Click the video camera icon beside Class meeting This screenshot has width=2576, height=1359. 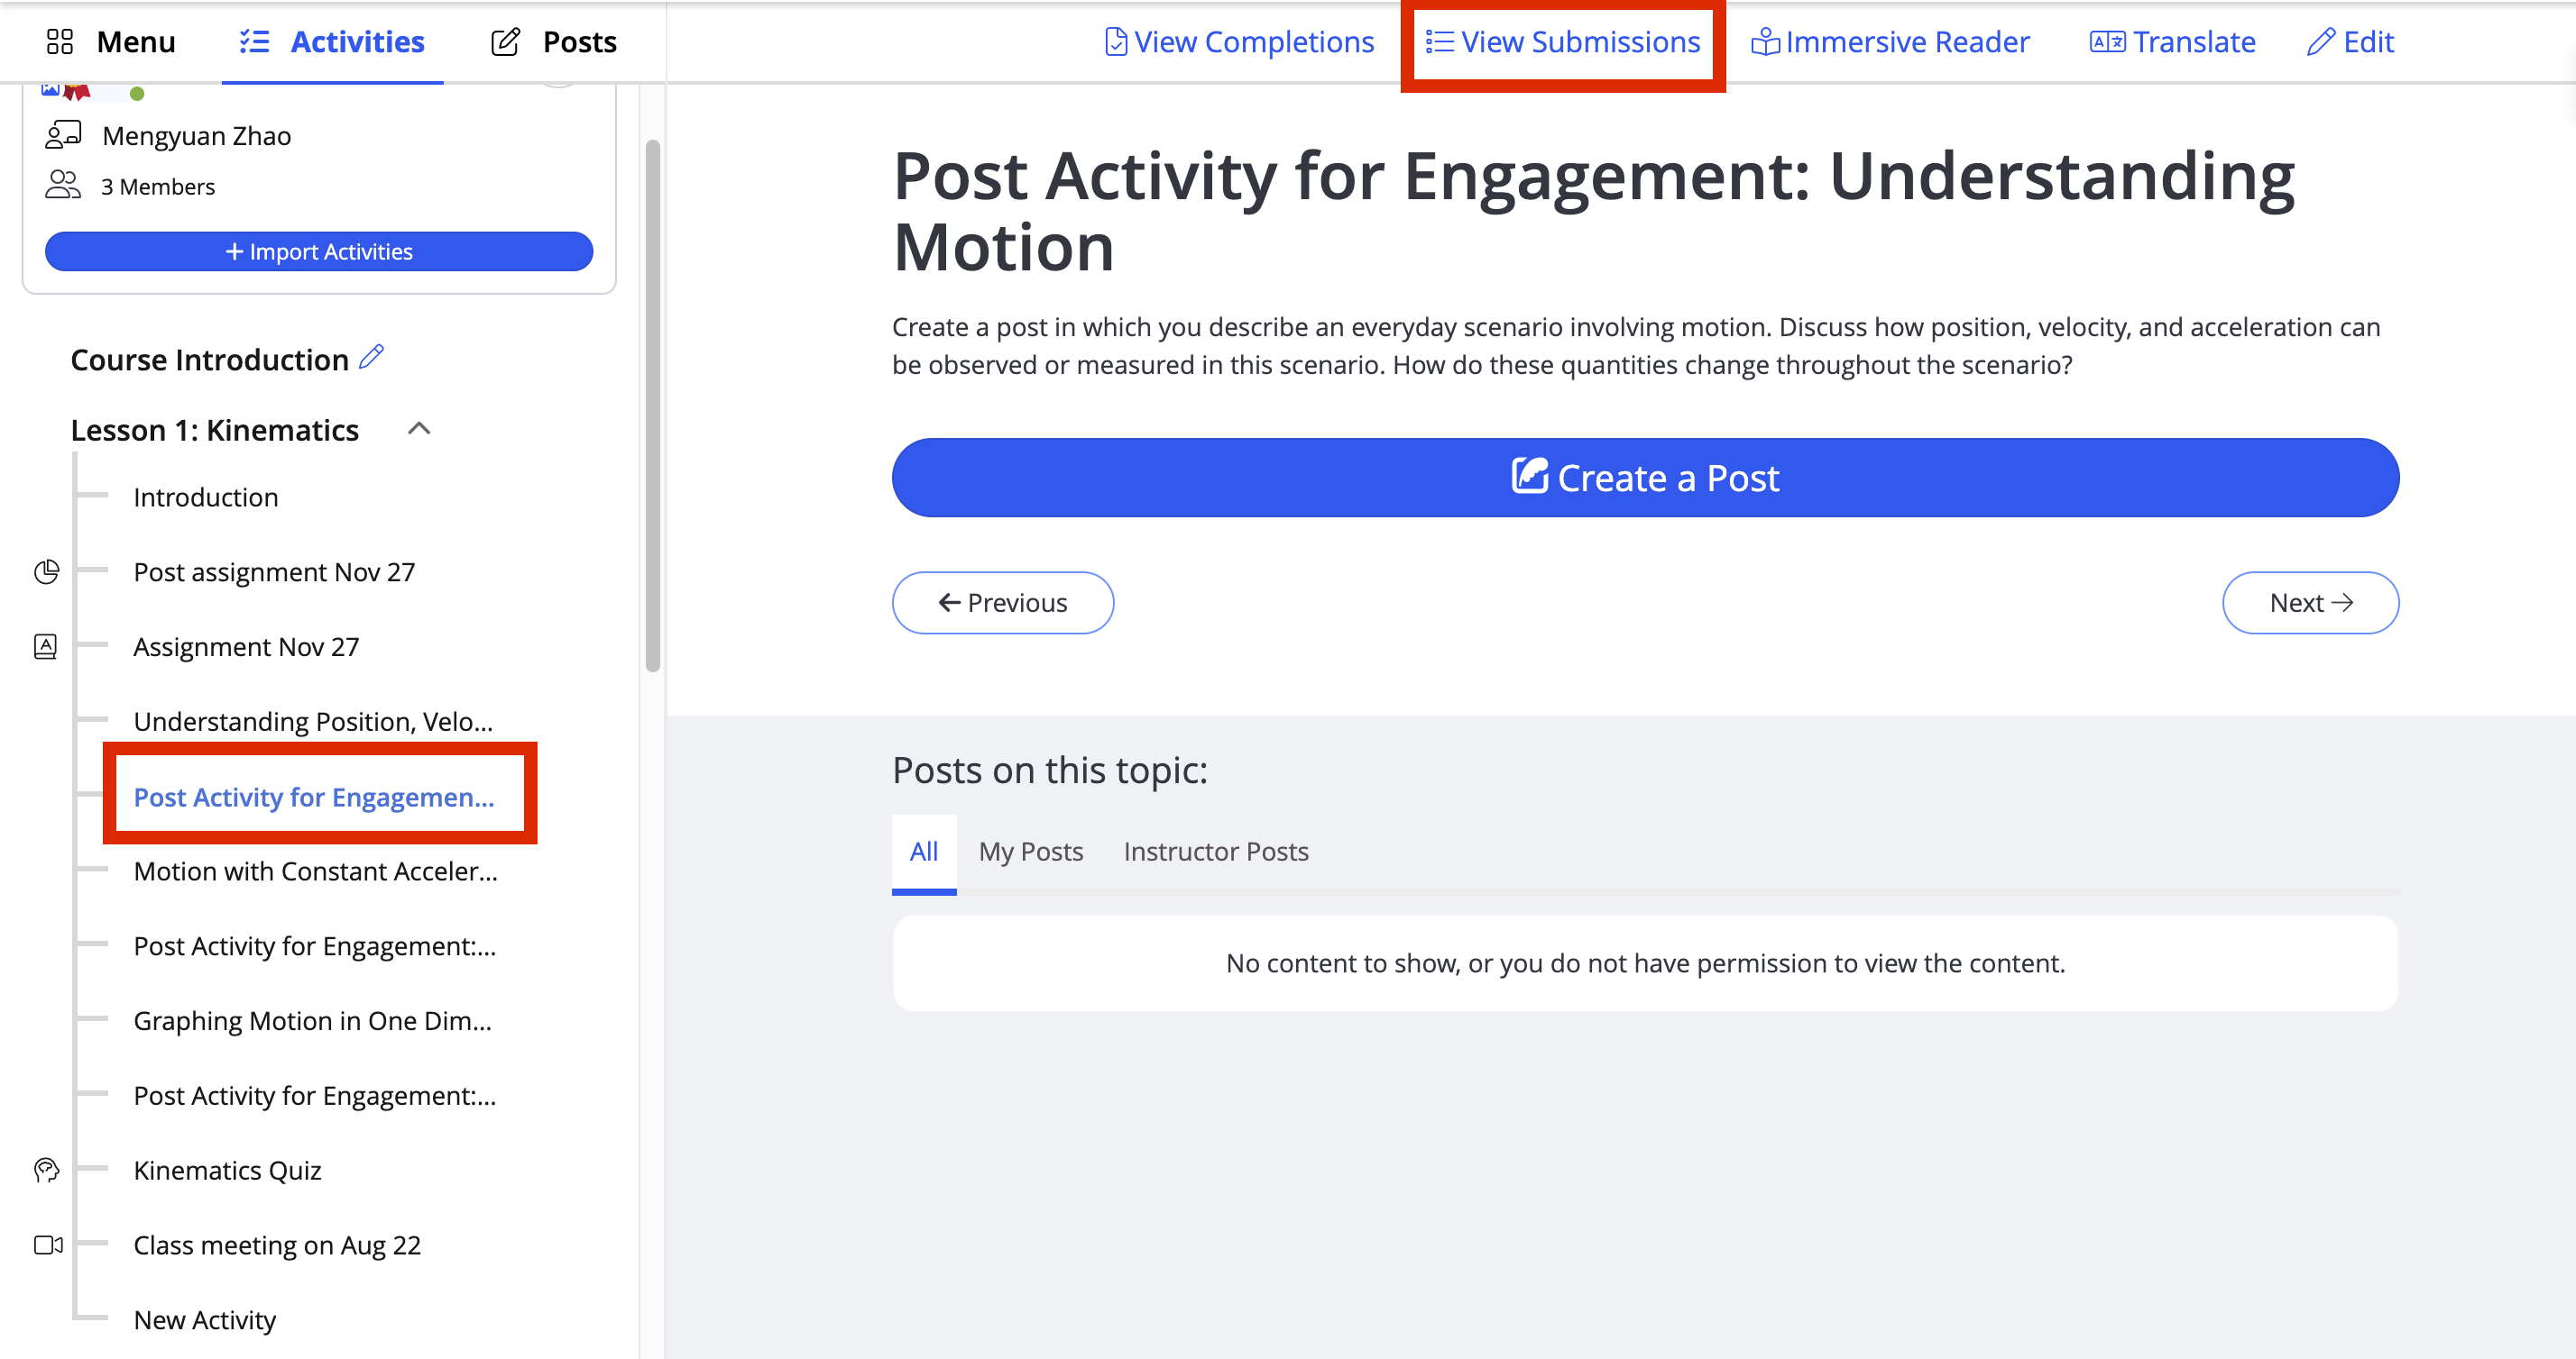coord(48,1245)
